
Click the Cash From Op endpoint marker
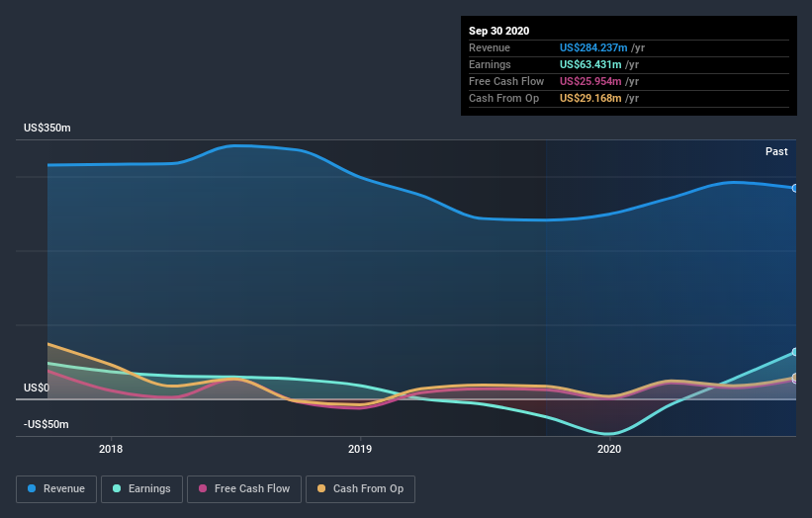pyautogui.click(x=795, y=378)
